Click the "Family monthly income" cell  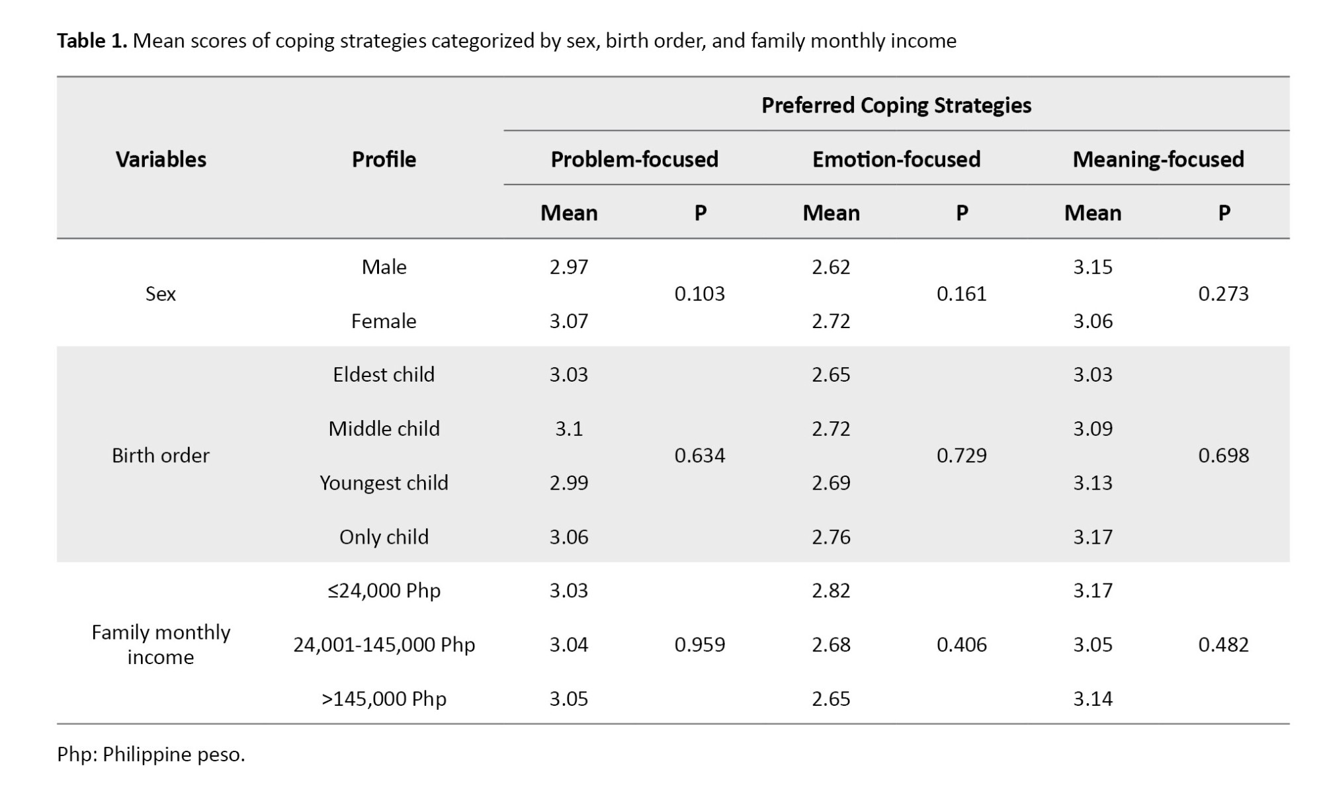(161, 644)
